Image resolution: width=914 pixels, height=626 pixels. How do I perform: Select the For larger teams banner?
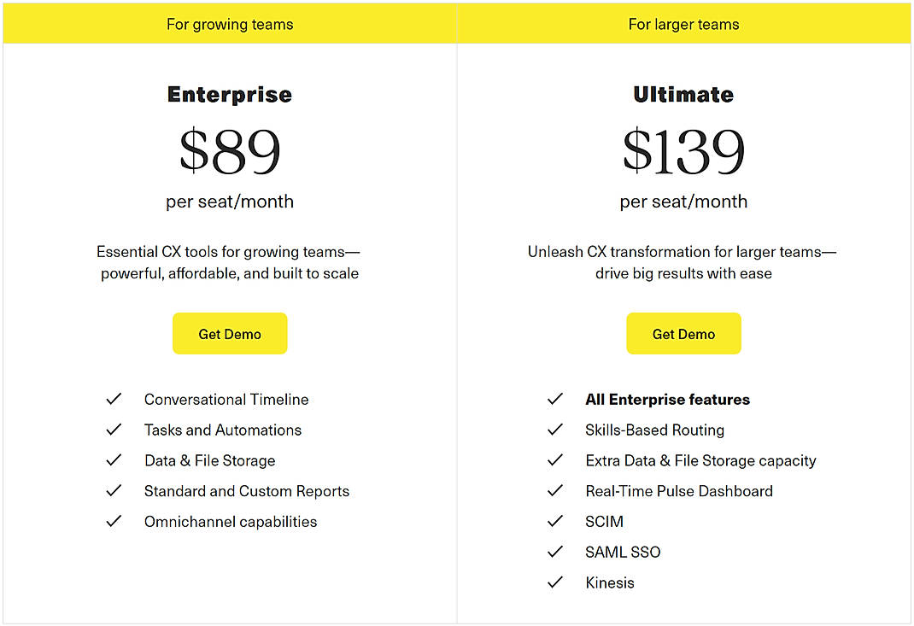(x=683, y=23)
